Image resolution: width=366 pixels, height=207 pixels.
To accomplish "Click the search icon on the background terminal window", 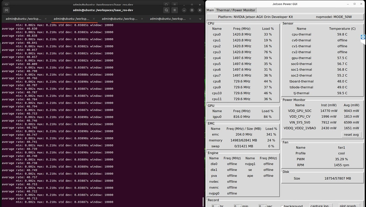I will click(166, 5).
